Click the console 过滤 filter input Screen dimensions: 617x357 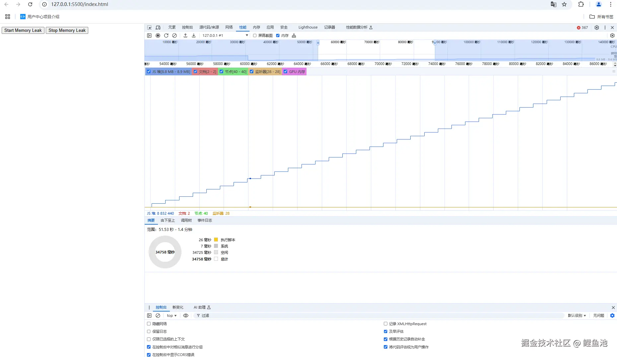(378, 316)
